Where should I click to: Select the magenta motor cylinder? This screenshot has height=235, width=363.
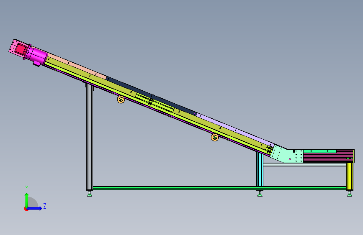coord(36,56)
